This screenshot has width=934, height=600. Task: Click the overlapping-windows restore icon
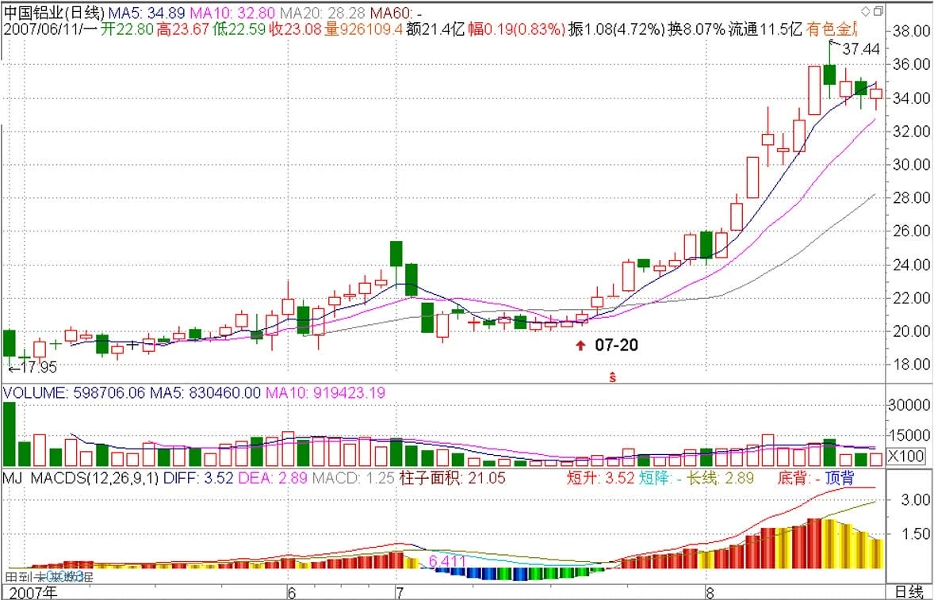pyautogui.click(x=878, y=11)
